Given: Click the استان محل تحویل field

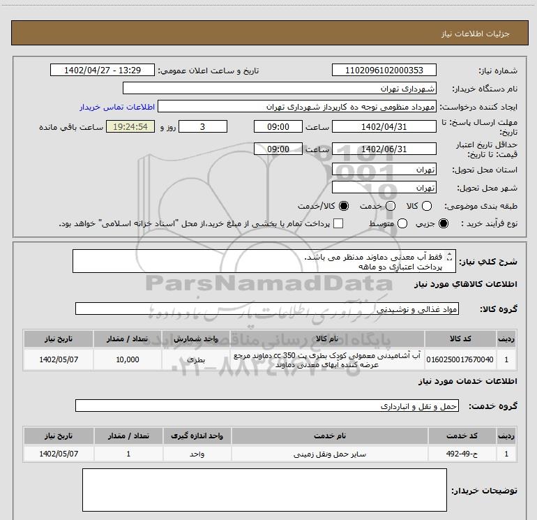Looking at the screenshot, I should click(x=384, y=169).
